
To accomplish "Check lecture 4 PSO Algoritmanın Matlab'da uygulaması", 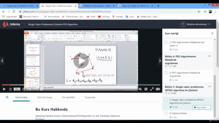I will 166,73.
